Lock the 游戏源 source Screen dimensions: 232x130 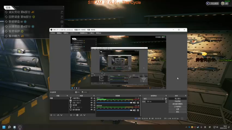coord(94,105)
